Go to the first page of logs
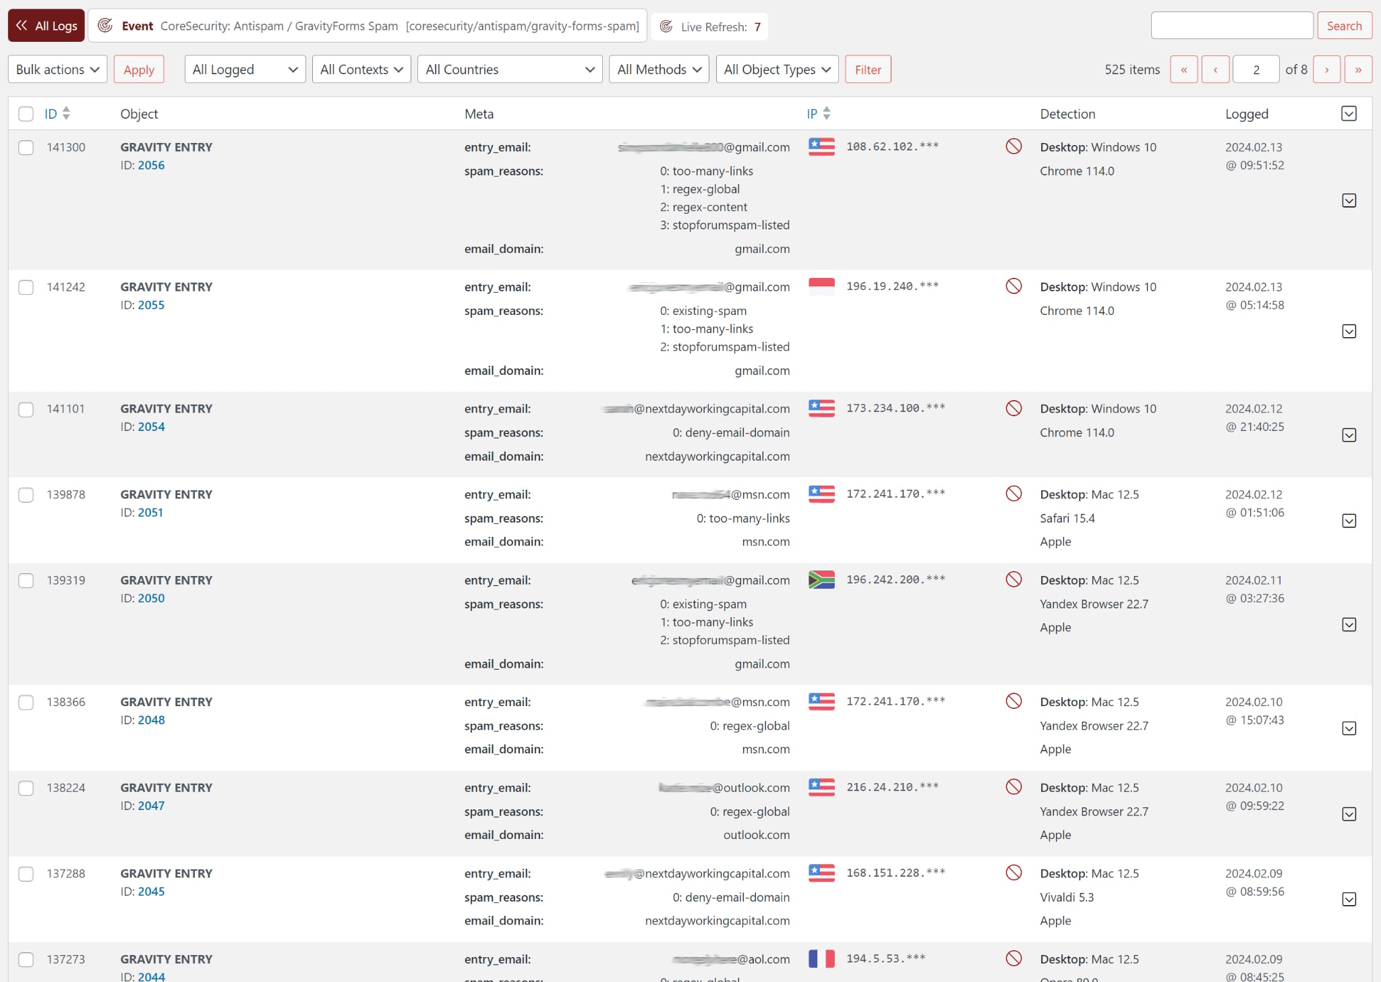 click(x=1184, y=69)
